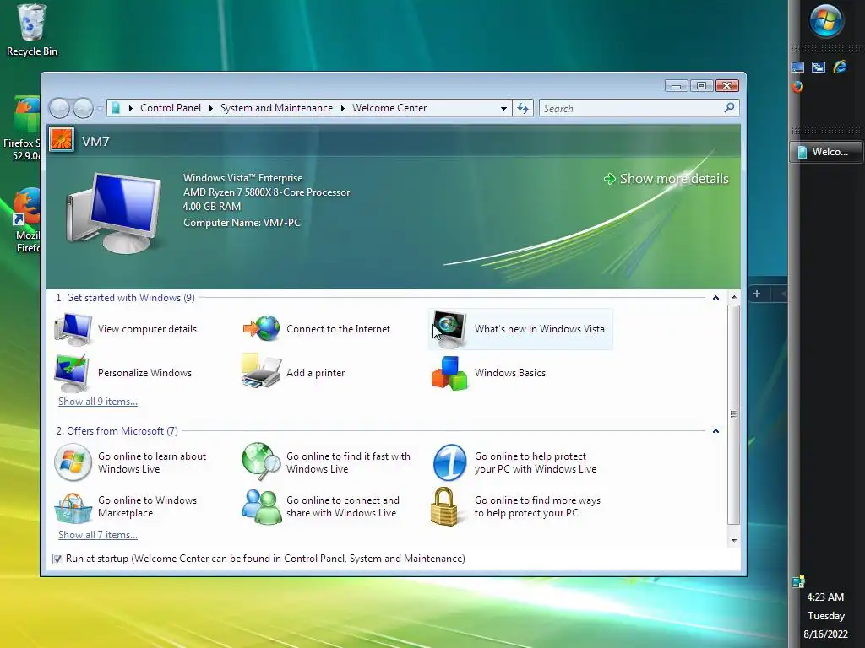Click Show all 7 items link

tap(98, 535)
